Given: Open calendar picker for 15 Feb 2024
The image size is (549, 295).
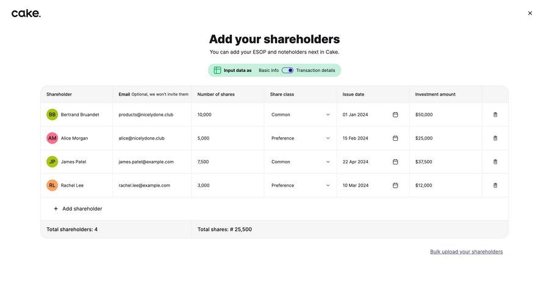Looking at the screenshot, I should click(395, 138).
